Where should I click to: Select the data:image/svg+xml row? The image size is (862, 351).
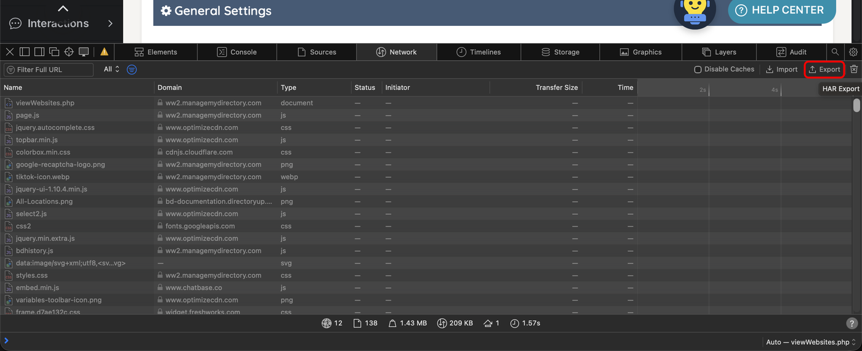tap(426, 263)
